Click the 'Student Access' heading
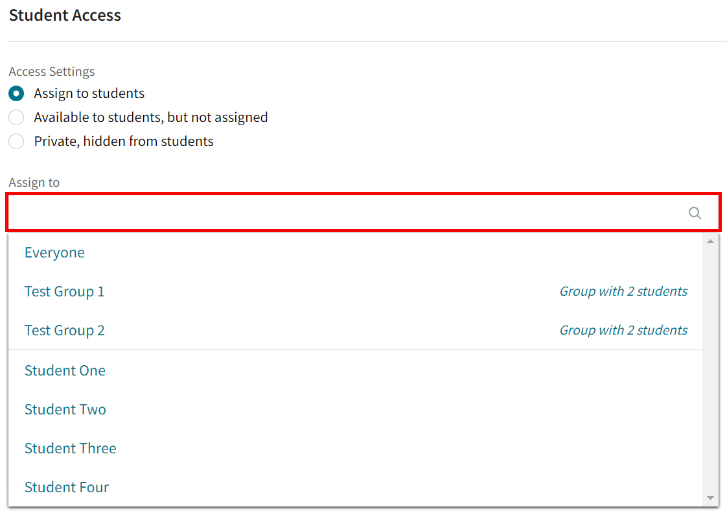The height and width of the screenshot is (513, 727). [x=65, y=15]
